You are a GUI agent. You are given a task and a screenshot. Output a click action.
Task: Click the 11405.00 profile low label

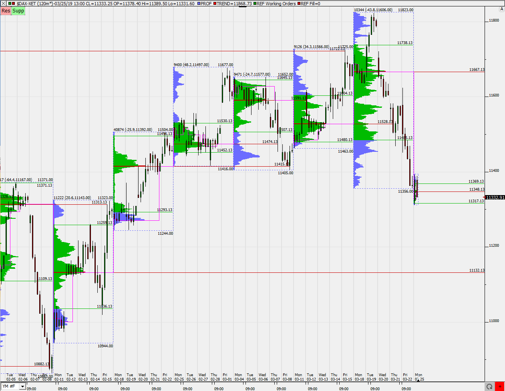[286, 173]
